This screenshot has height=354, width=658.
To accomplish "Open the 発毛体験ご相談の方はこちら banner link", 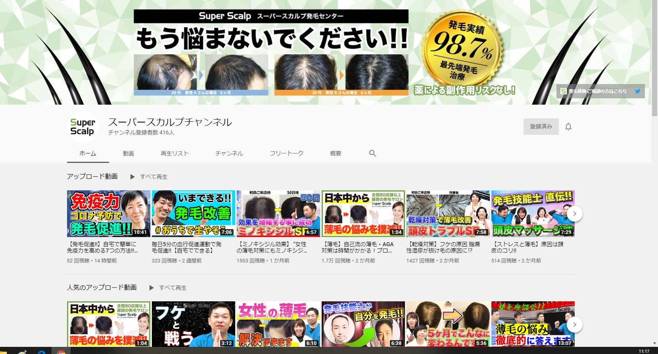I will coord(594,91).
